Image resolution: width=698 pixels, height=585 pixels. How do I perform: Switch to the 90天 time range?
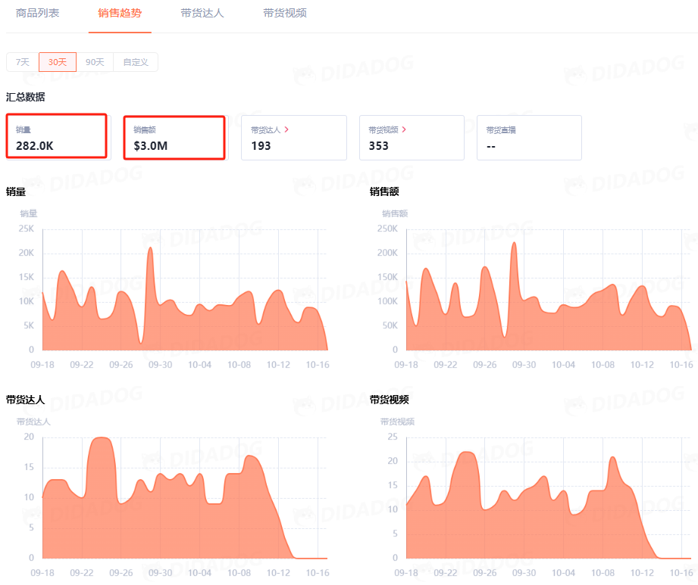(95, 62)
